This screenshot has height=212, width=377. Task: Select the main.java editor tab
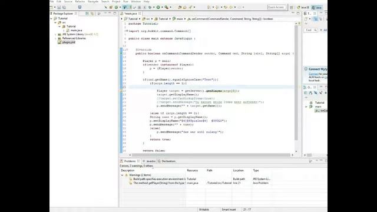coord(131,14)
